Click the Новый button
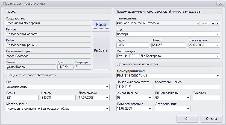This screenshot has height=125, width=226. coord(101,25)
